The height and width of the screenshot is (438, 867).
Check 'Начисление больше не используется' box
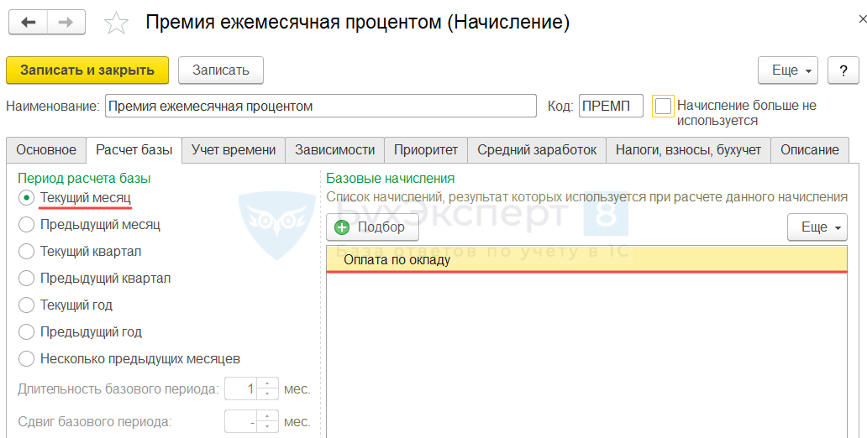point(663,106)
